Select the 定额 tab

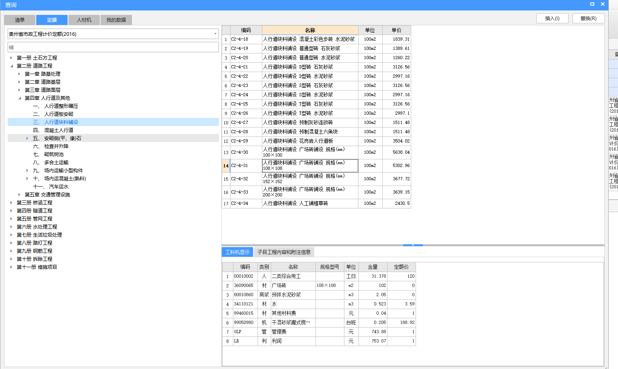[52, 20]
